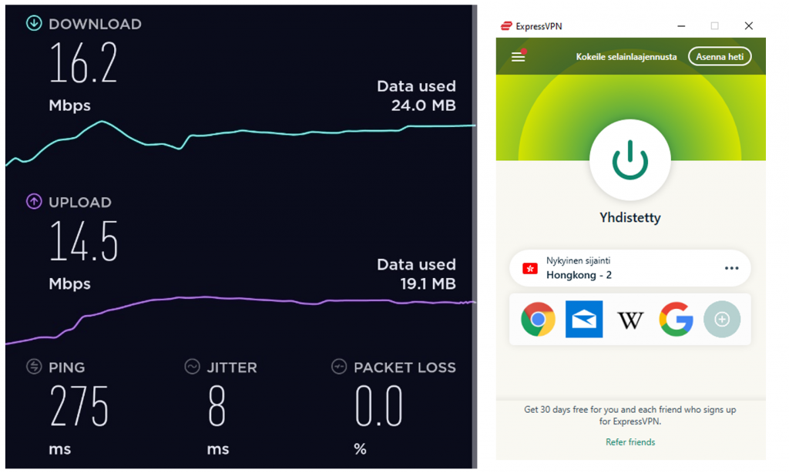Click the Jitter icon
Image resolution: width=789 pixels, height=473 pixels.
[x=192, y=367]
